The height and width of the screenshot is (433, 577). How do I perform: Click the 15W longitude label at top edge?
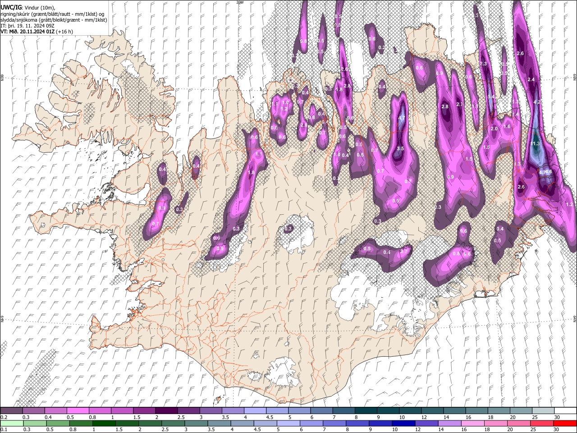(477, 2)
